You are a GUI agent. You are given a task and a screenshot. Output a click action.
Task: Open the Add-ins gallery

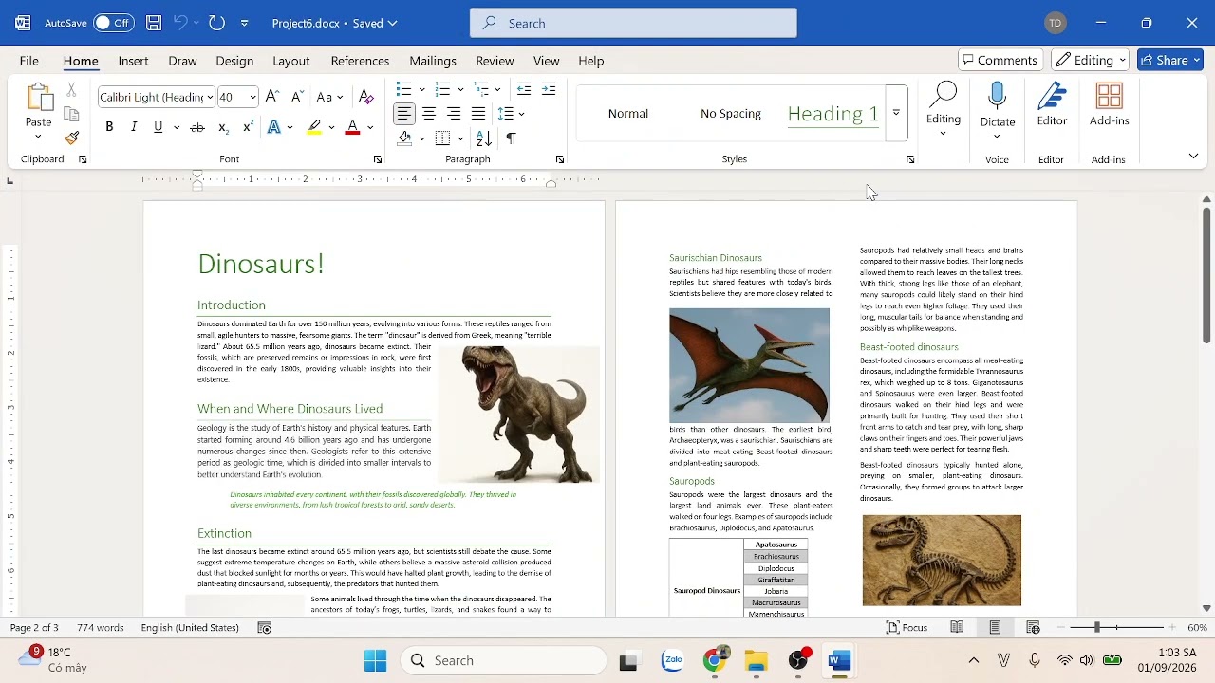tap(1109, 104)
